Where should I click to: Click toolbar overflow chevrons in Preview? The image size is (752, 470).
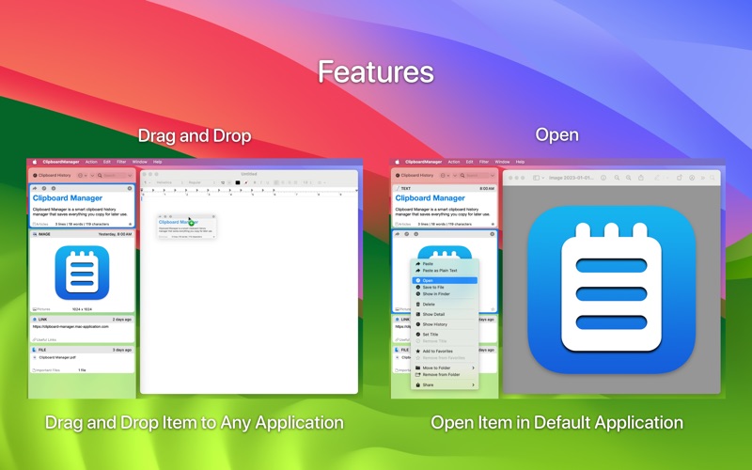(702, 178)
